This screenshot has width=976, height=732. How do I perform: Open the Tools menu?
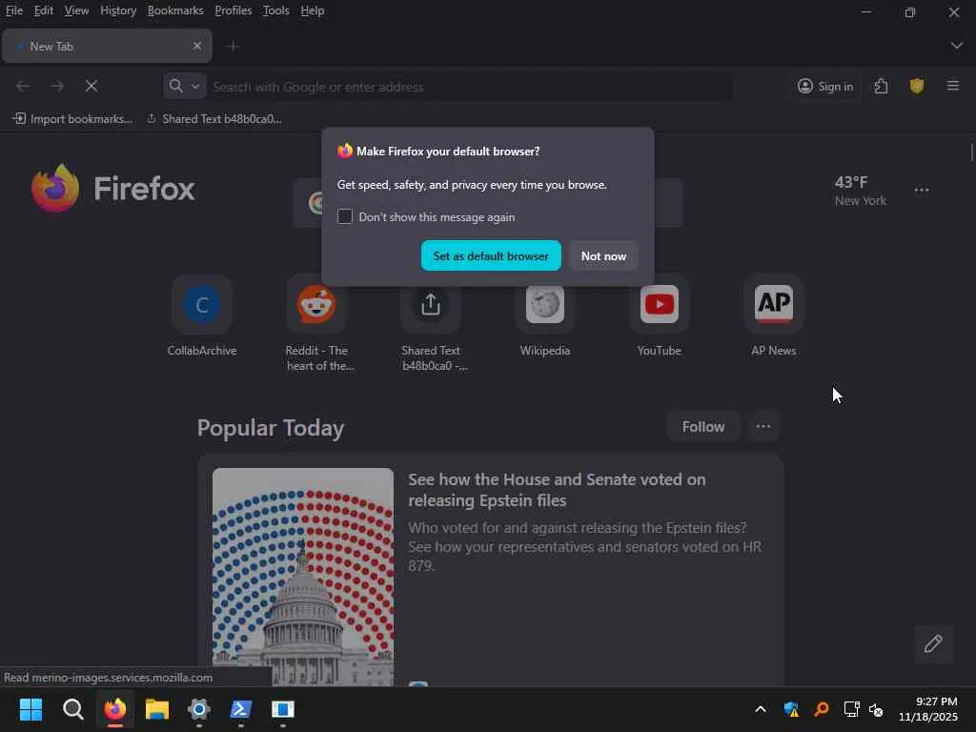click(275, 10)
